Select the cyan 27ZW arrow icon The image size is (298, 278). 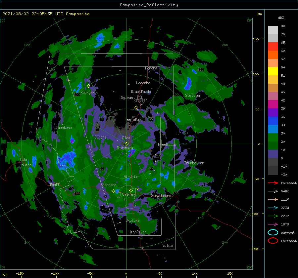273,208
